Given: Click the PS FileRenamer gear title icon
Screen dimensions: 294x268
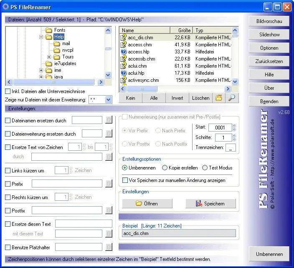Looking at the screenshot, I should click(x=5, y=7).
